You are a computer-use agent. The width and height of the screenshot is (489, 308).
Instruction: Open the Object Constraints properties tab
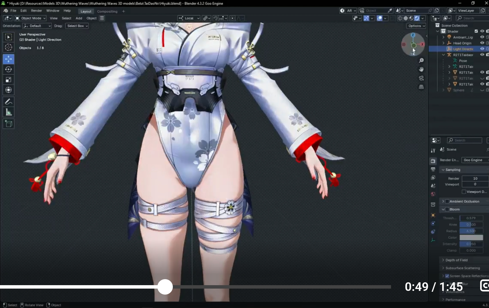coord(433,231)
